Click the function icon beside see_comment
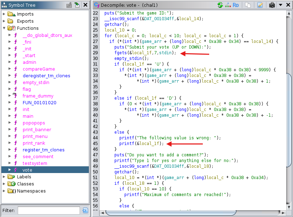This screenshot has height=217, width=293. 16,156
